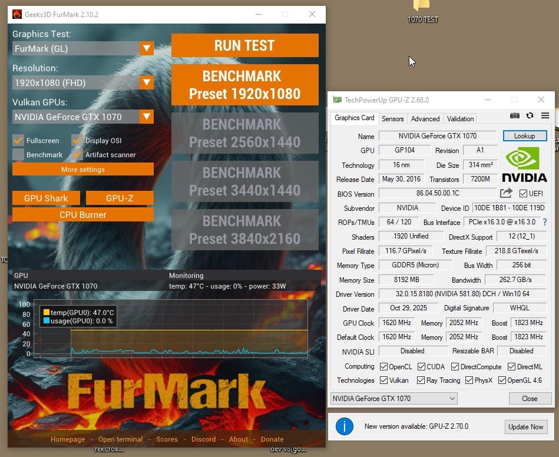559x457 pixels.
Task: Open the GPU-Z hamburger menu icon
Action: 545,115
